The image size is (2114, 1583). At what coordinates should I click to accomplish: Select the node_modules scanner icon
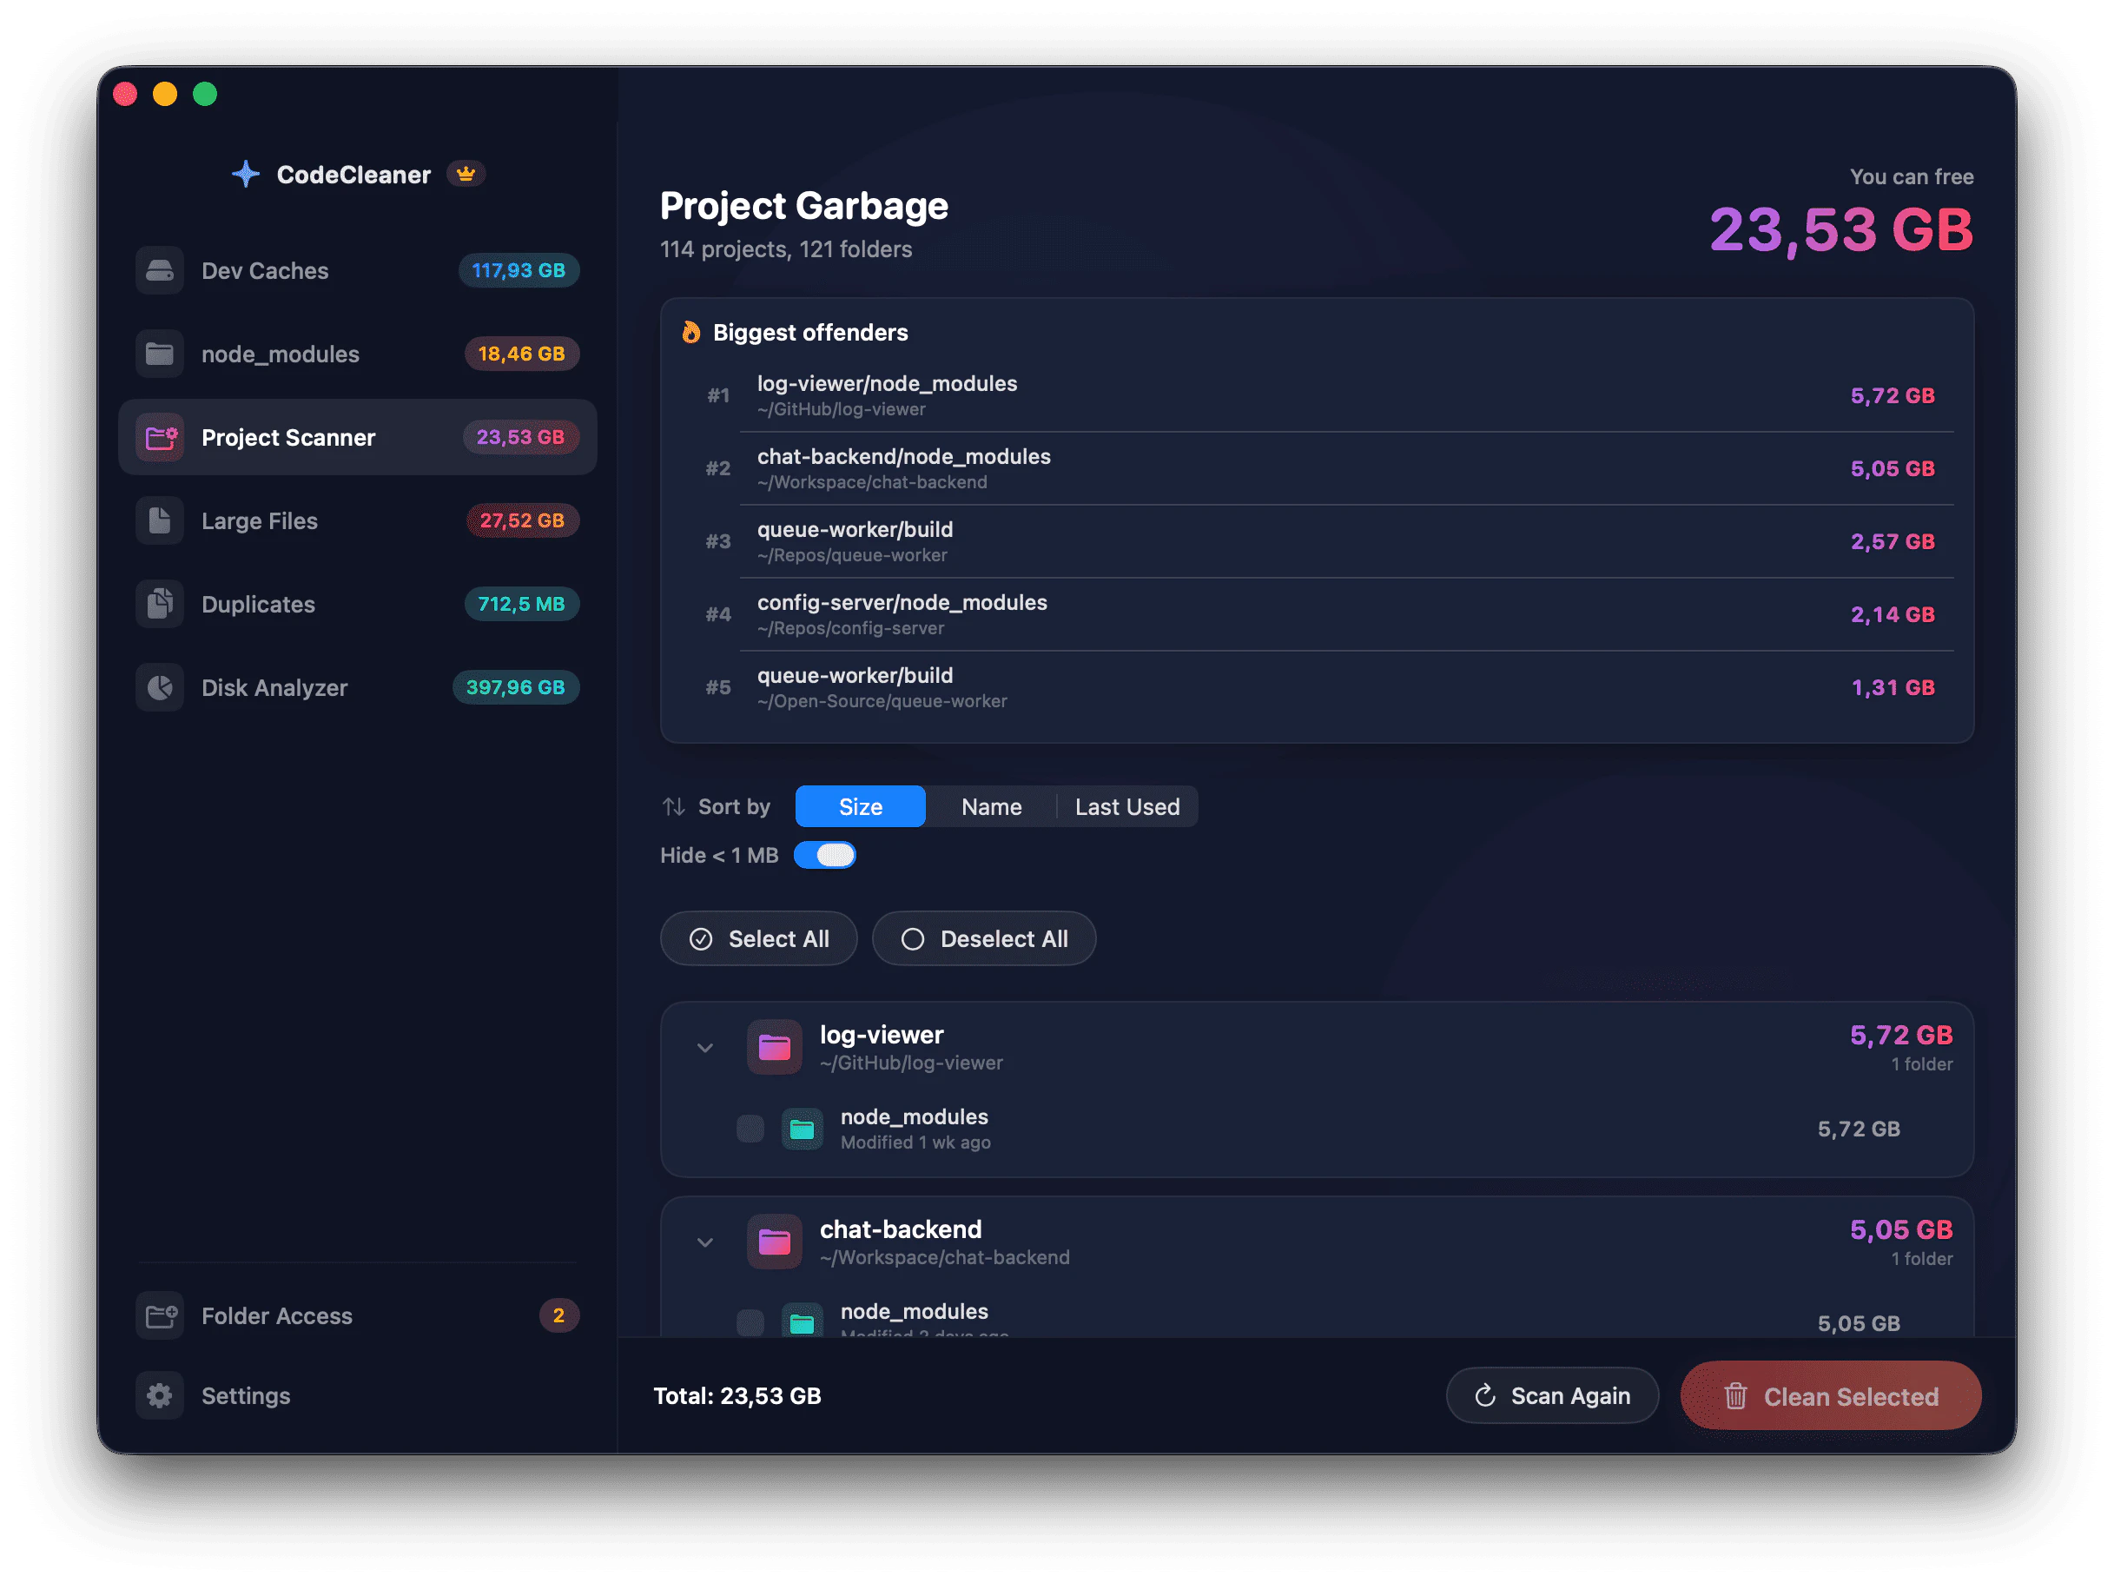pos(160,354)
